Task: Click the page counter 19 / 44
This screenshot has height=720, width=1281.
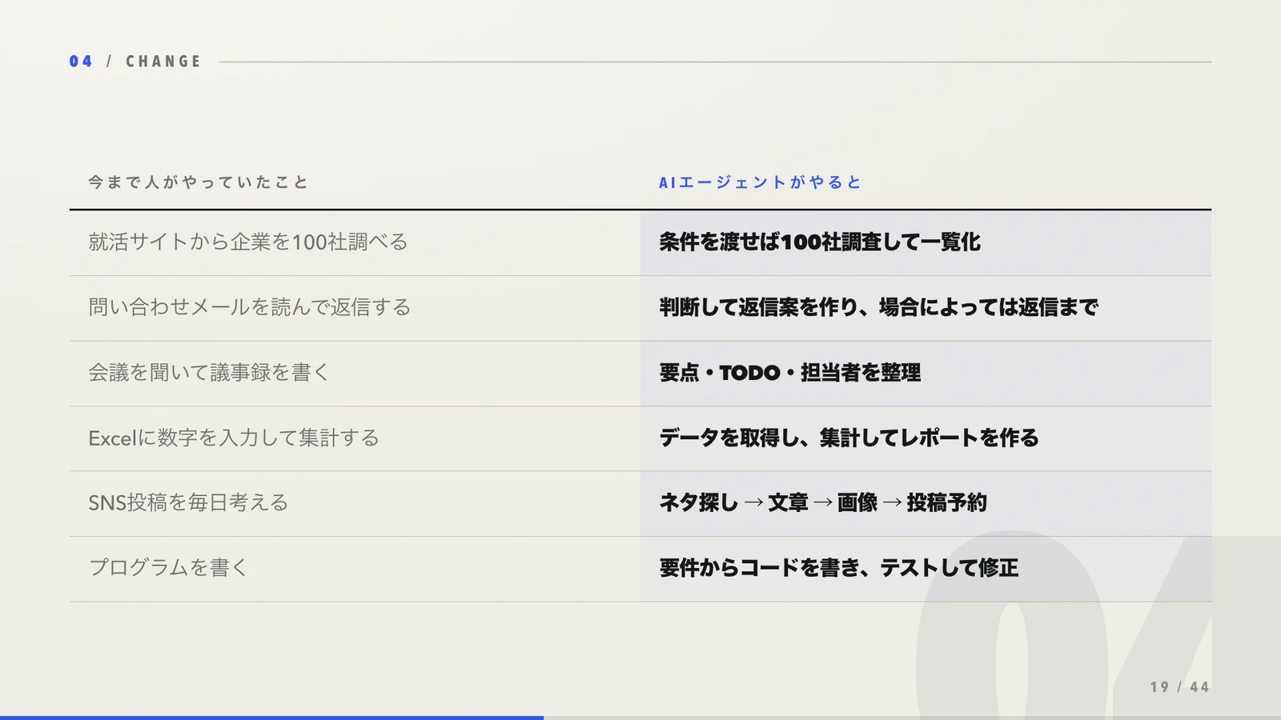Action: point(1179,687)
